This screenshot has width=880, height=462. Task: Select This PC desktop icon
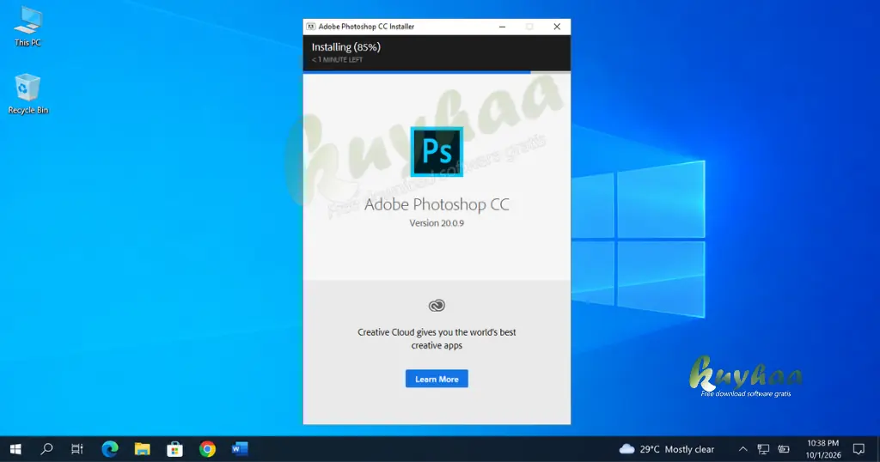[27, 27]
